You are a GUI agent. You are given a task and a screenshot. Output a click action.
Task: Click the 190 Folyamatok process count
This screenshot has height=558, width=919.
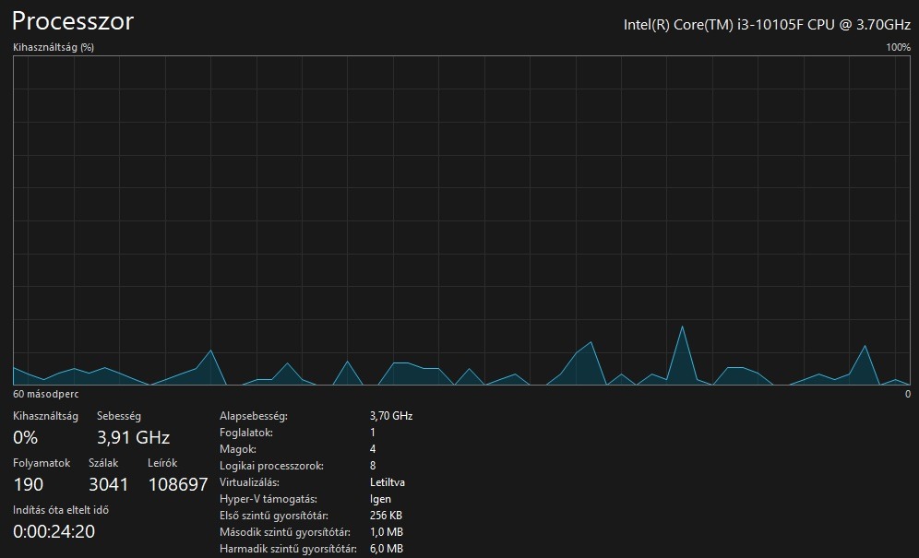coord(28,484)
